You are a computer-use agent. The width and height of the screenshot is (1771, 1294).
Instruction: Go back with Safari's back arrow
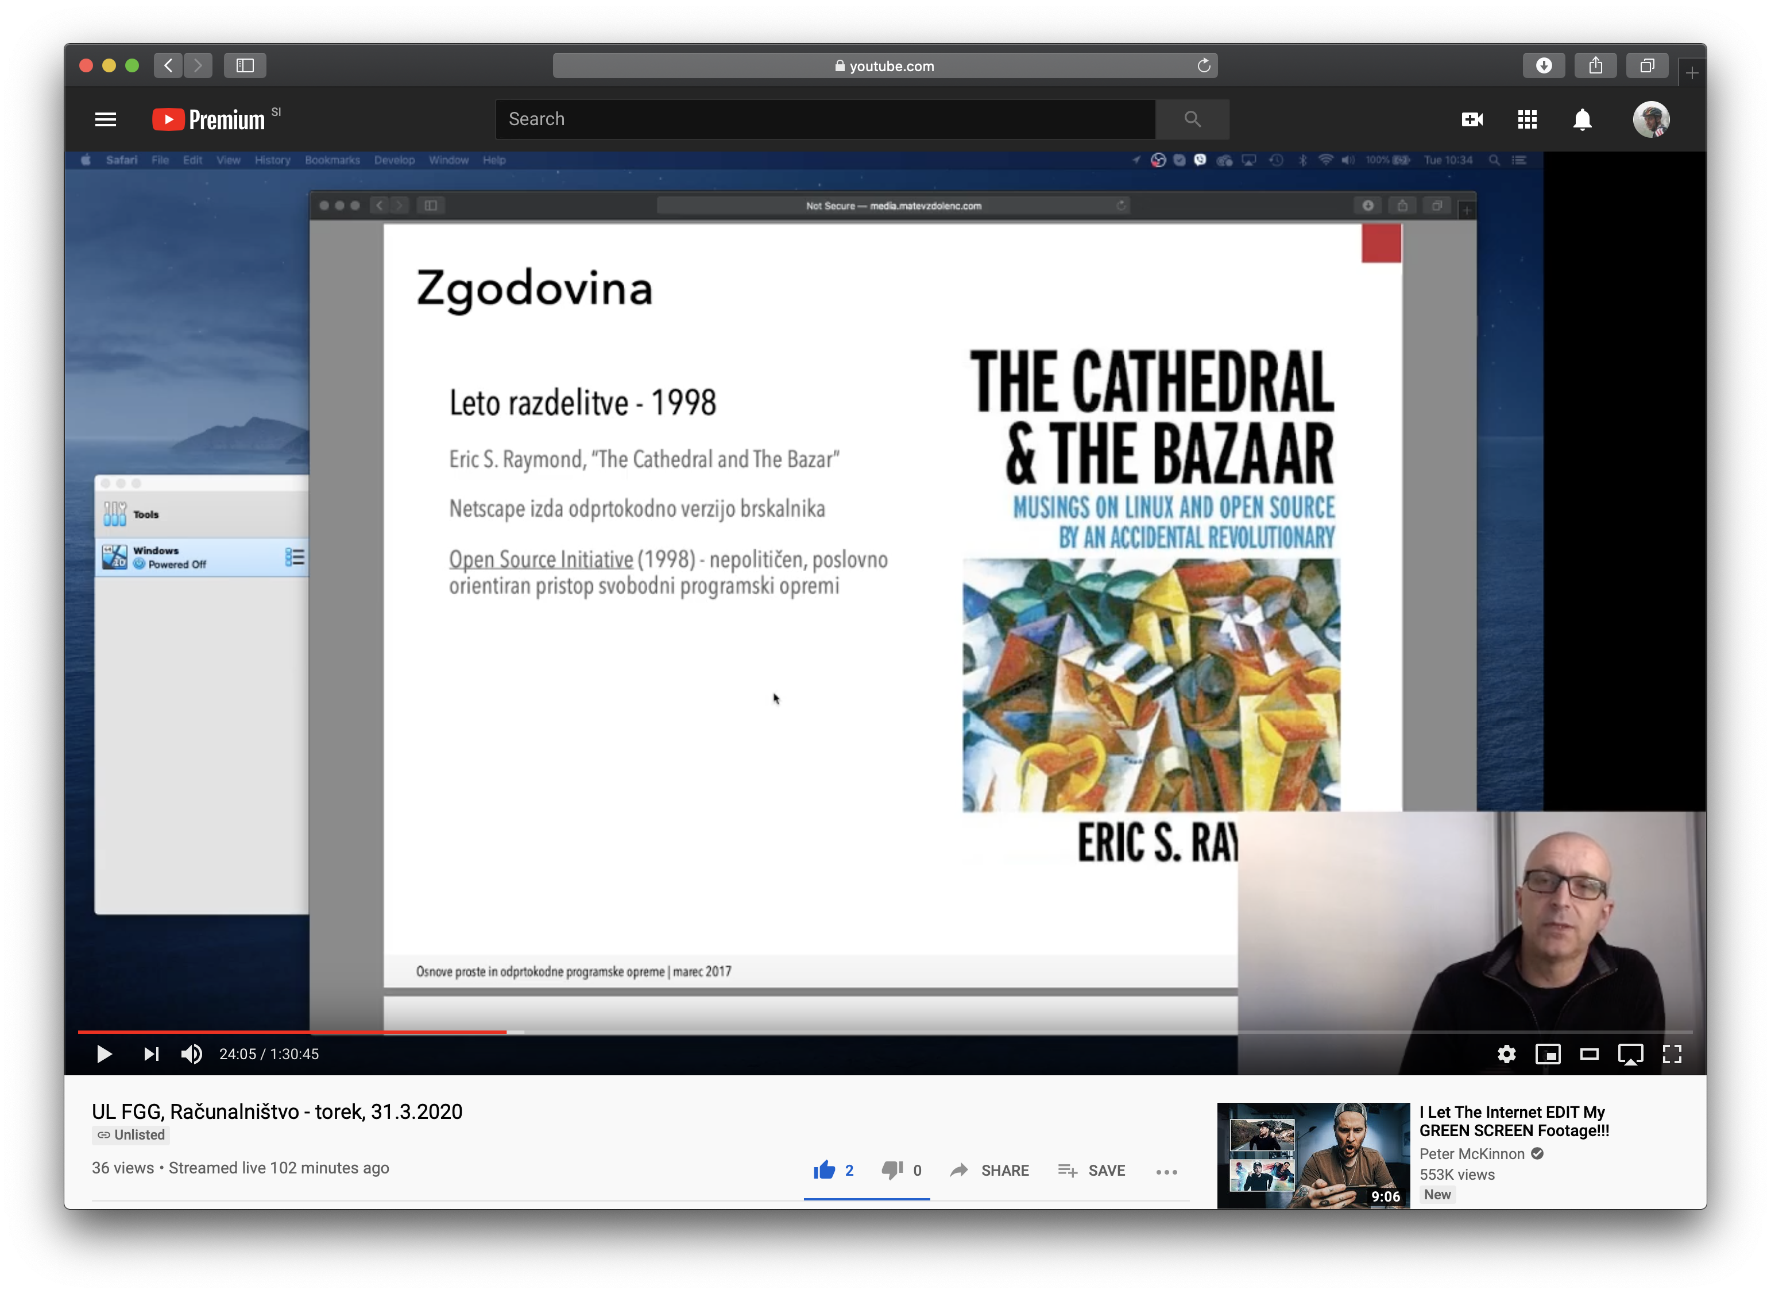coord(168,66)
